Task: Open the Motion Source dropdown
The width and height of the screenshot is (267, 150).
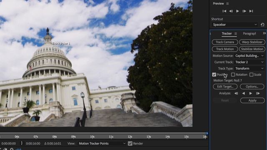Action: click(x=249, y=55)
